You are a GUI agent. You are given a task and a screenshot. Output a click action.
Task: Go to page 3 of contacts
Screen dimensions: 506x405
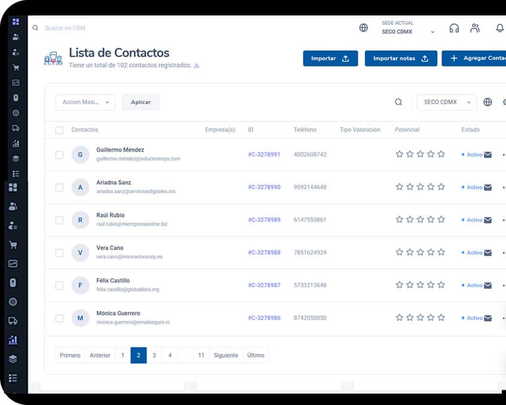pos(154,355)
